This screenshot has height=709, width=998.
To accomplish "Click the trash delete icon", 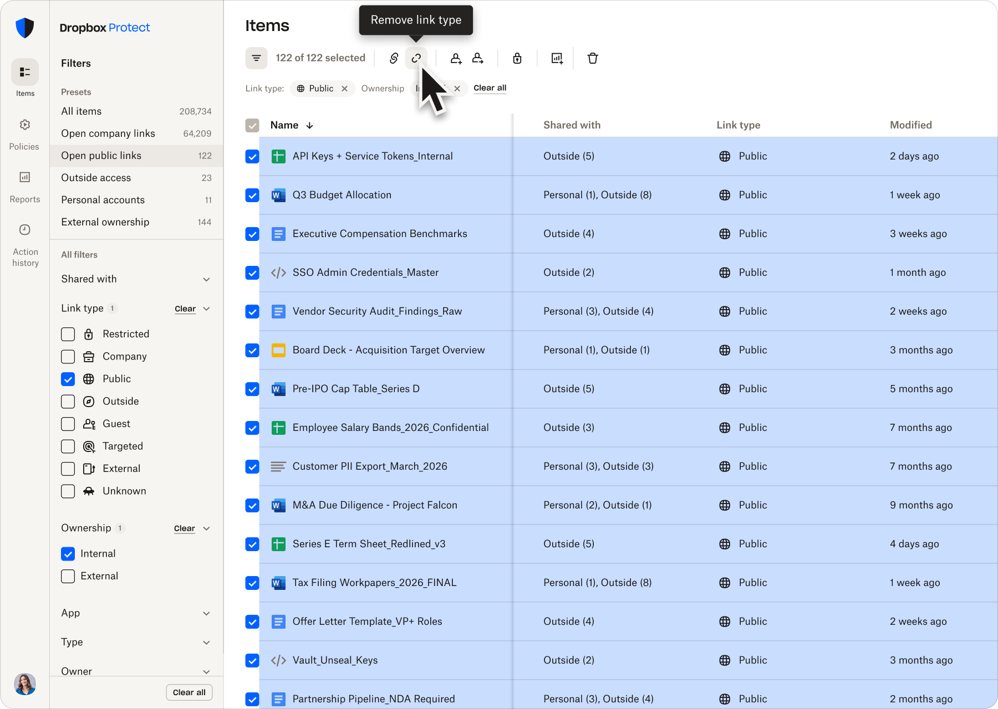I will coord(593,58).
